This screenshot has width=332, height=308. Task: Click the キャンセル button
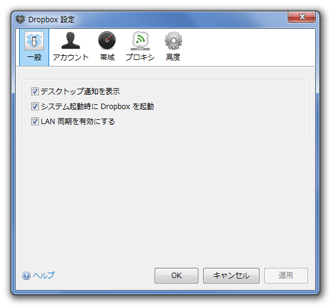click(231, 276)
